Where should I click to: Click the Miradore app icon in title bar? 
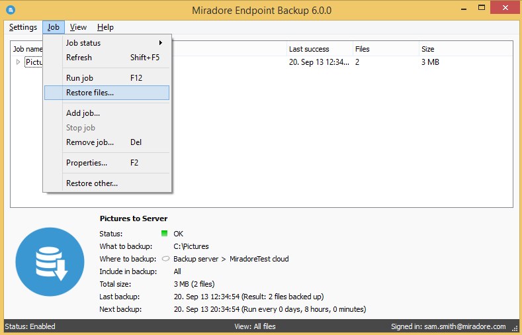pos(11,10)
